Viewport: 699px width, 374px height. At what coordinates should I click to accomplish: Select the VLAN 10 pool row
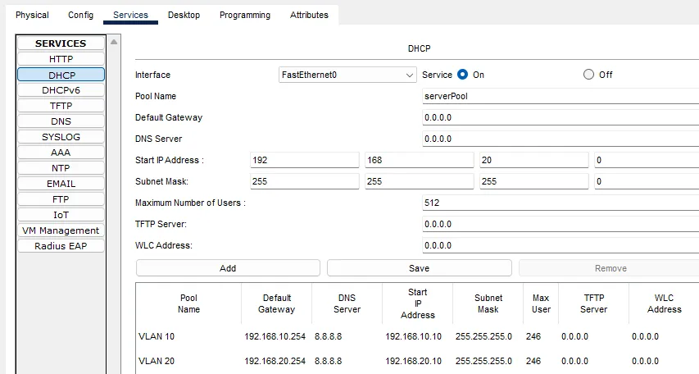417,336
